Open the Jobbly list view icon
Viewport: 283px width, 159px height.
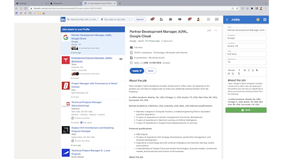pyautogui.click(x=265, y=19)
